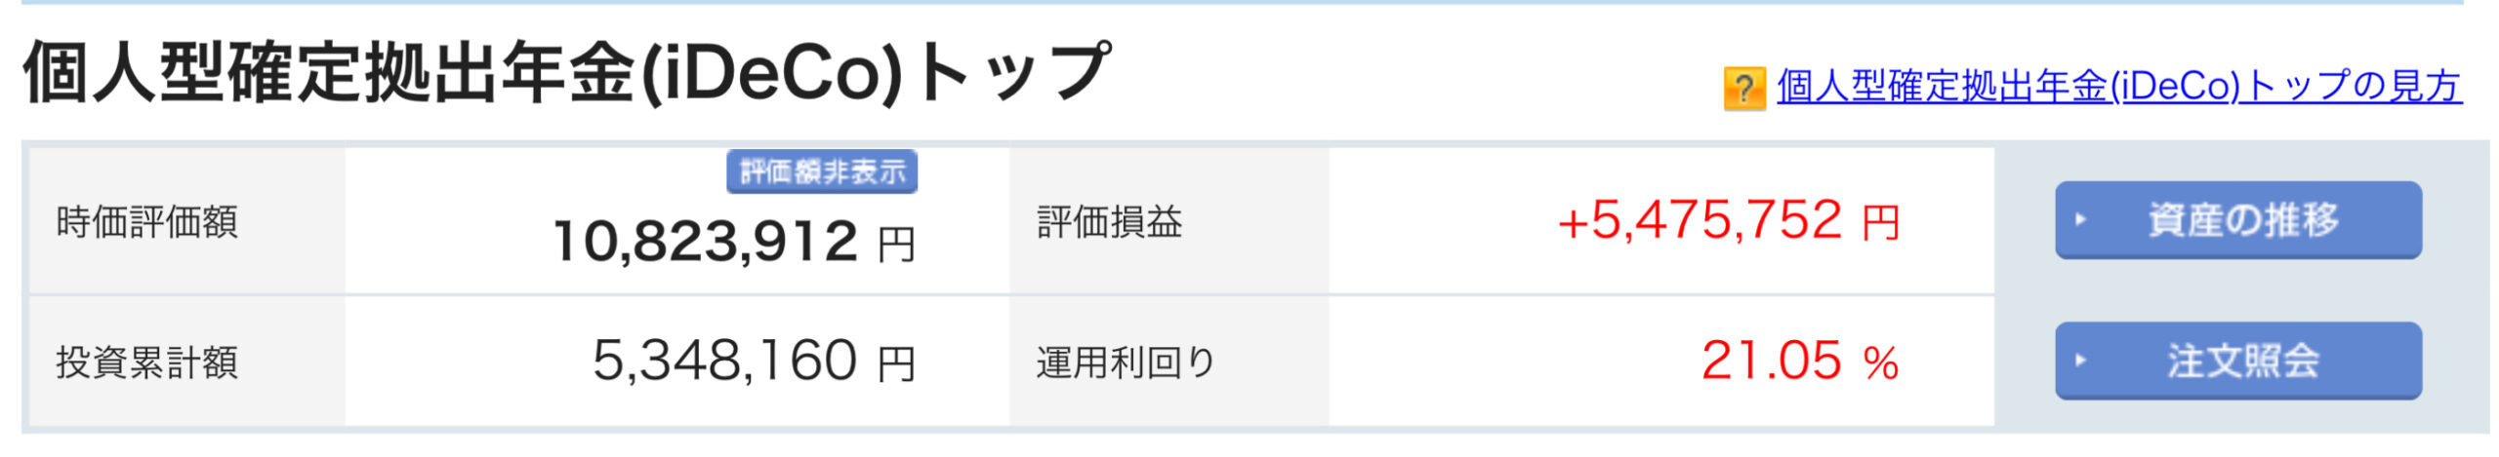This screenshot has height=457, width=2499.
Task: Click the 投資累計額 label cell
Action: [187, 362]
